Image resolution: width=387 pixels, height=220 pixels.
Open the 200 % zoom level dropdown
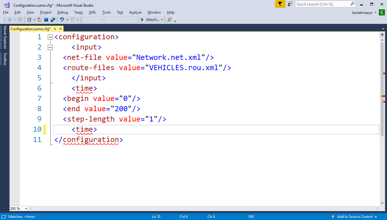click(x=26, y=209)
